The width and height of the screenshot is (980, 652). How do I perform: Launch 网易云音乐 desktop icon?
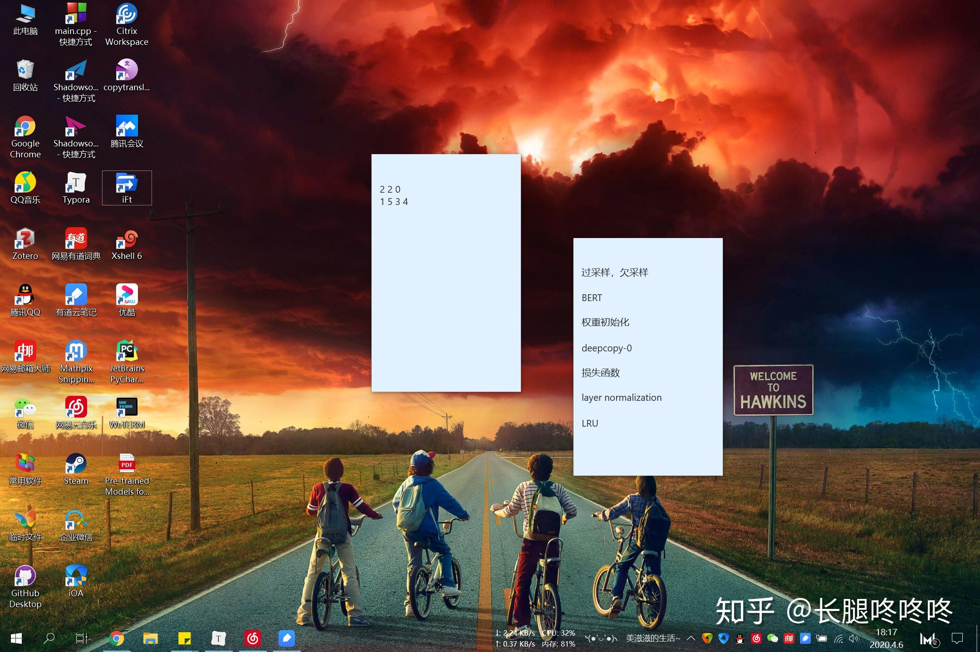point(76,413)
